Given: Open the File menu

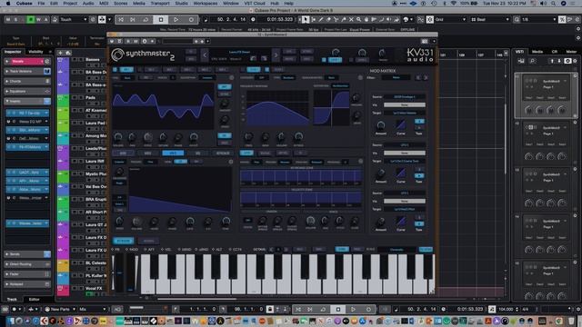Looking at the screenshot, I should pyautogui.click(x=41, y=4).
